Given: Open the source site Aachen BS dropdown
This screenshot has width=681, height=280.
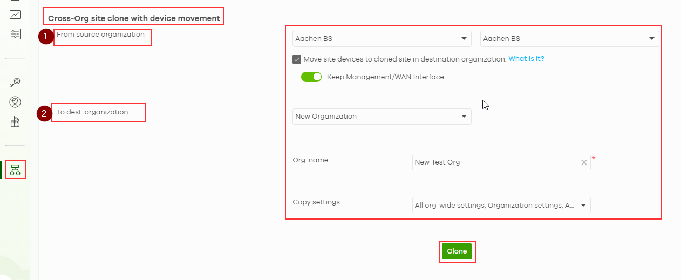Looking at the screenshot, I should tap(569, 39).
